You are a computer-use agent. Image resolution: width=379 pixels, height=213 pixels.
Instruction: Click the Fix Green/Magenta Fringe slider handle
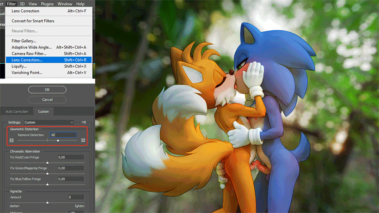click(x=47, y=173)
